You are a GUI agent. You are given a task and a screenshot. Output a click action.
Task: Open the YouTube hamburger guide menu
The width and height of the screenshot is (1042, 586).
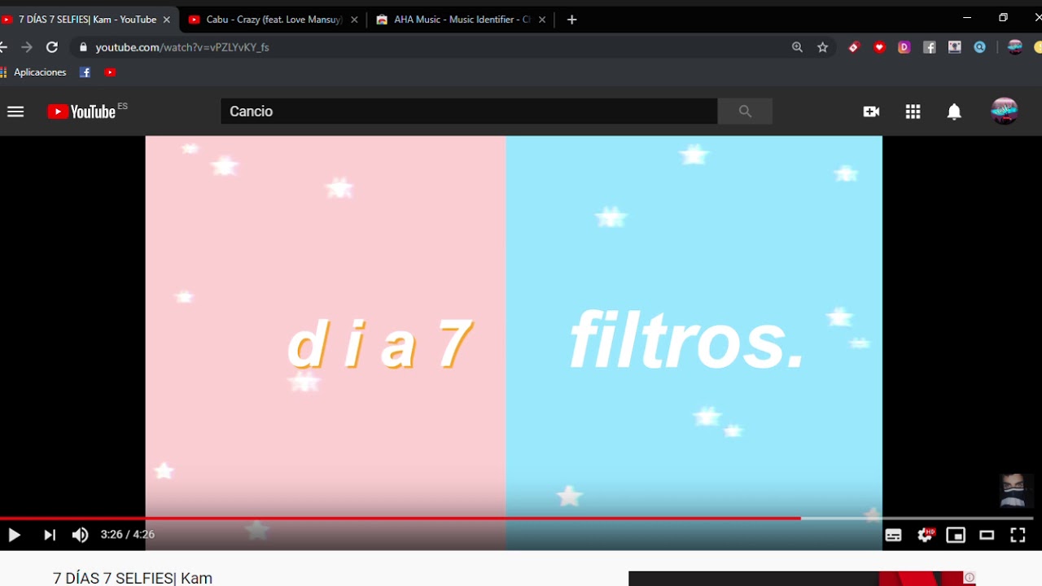[15, 112]
